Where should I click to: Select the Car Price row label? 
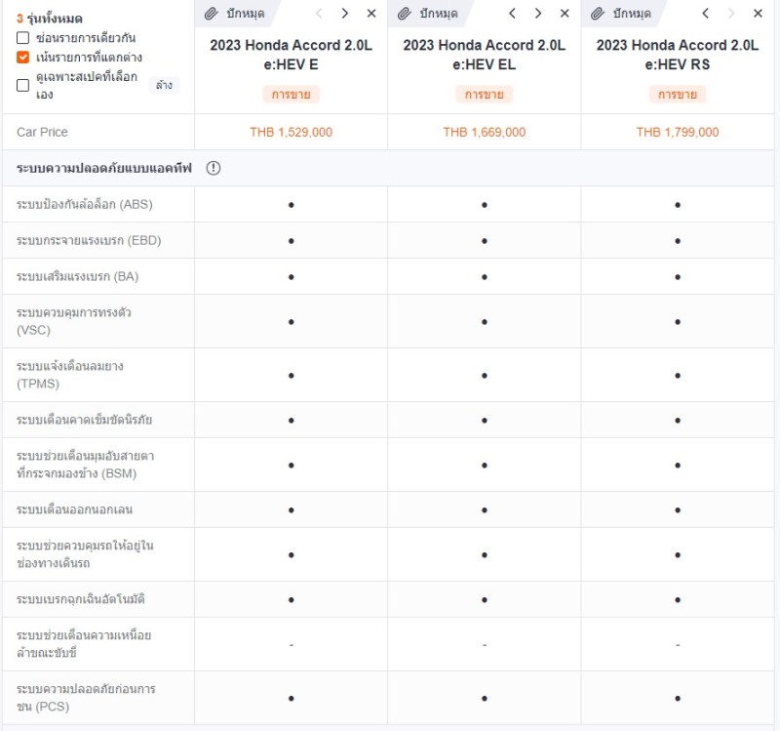(42, 132)
